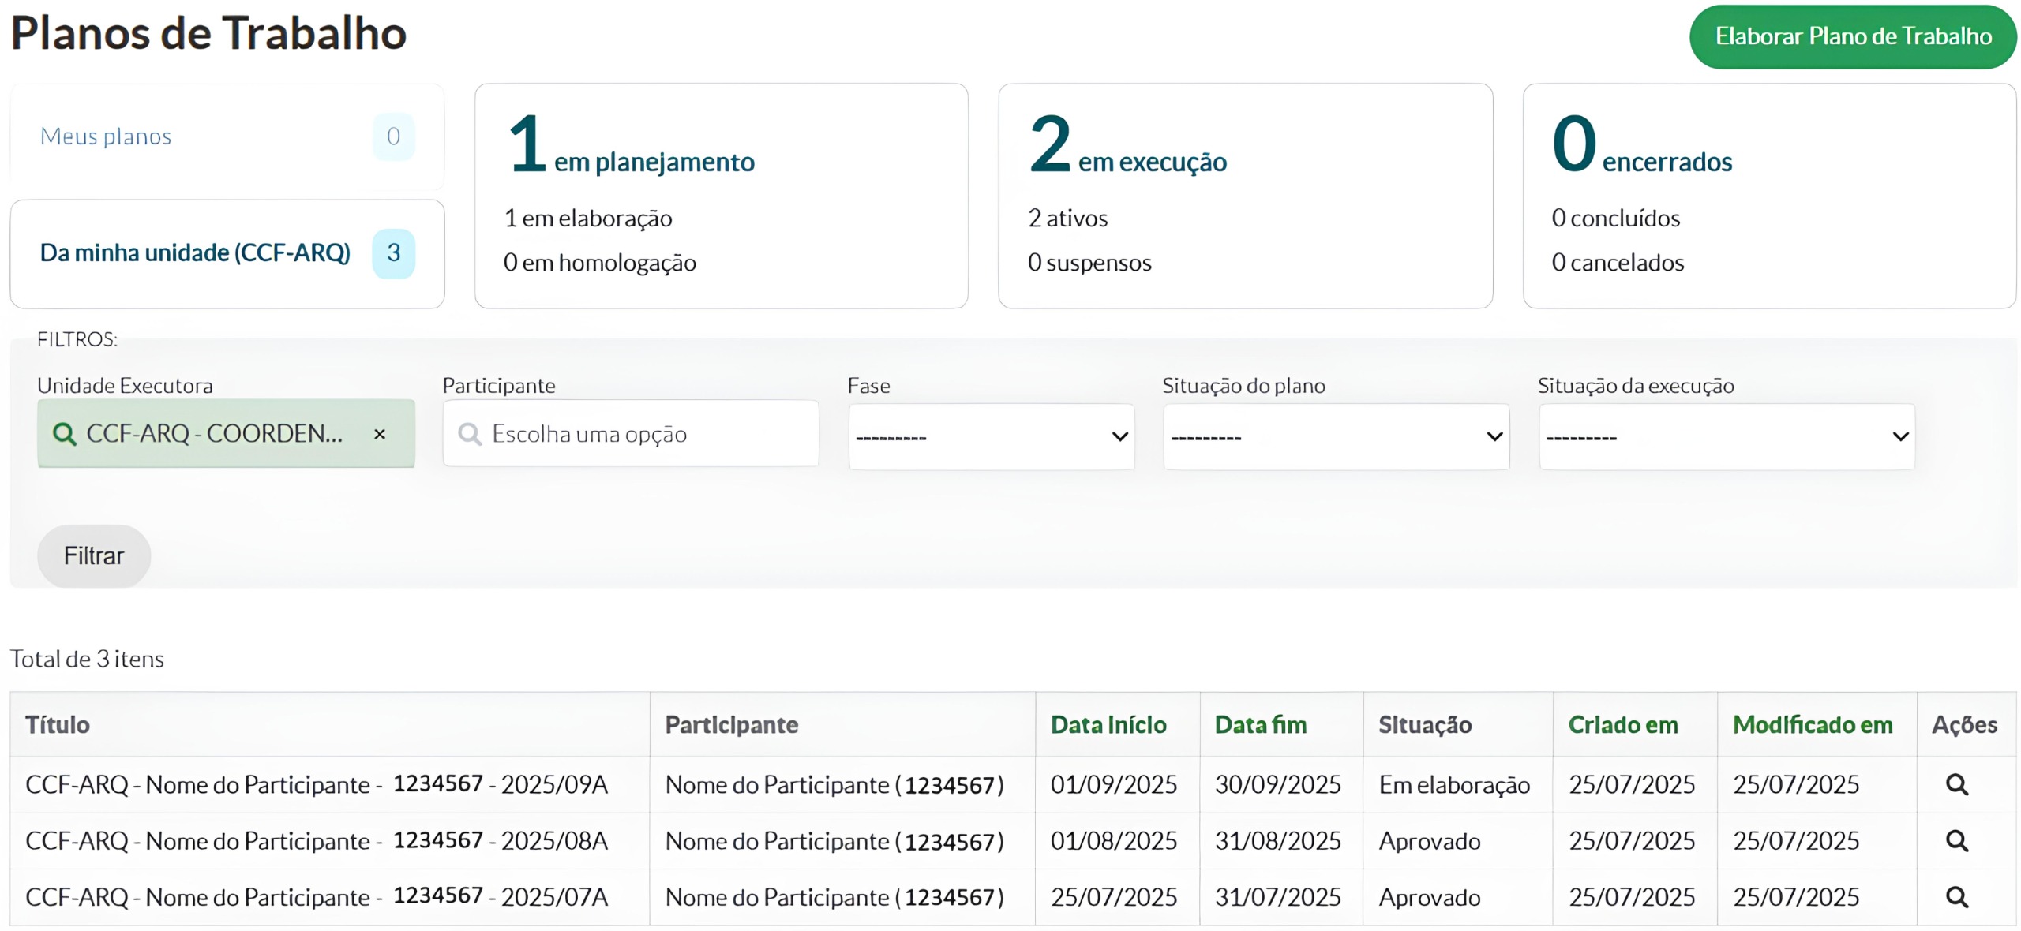The height and width of the screenshot is (931, 2021).
Task: Expand the Situação do plano dropdown
Action: point(1336,436)
